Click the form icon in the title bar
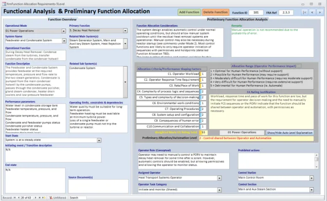327x201 pixels. [x=4, y=4]
